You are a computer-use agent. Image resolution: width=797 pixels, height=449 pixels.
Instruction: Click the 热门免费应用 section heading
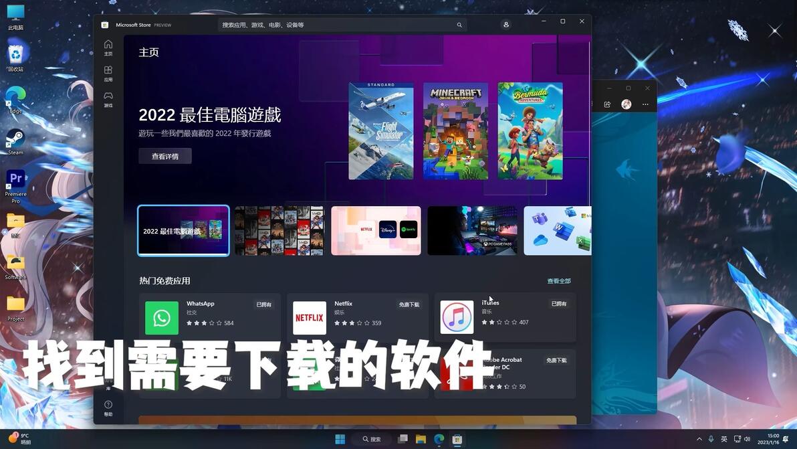[164, 280]
